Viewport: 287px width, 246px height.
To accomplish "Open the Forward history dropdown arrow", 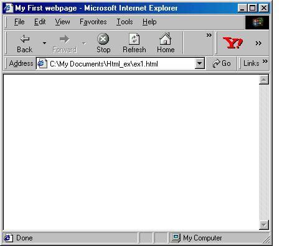I will click(84, 43).
